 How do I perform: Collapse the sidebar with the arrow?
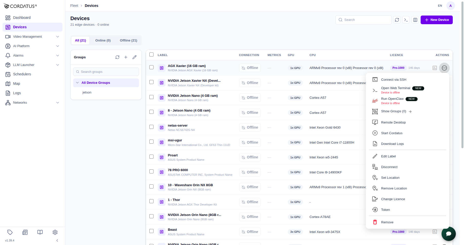[57, 240]
